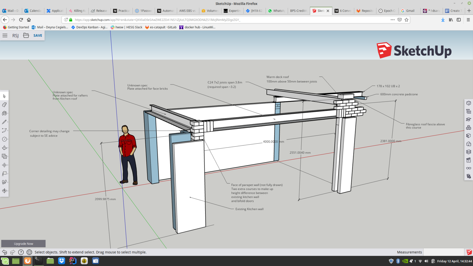
Task: Launch Dropbox from the taskbar
Action: 61,261
